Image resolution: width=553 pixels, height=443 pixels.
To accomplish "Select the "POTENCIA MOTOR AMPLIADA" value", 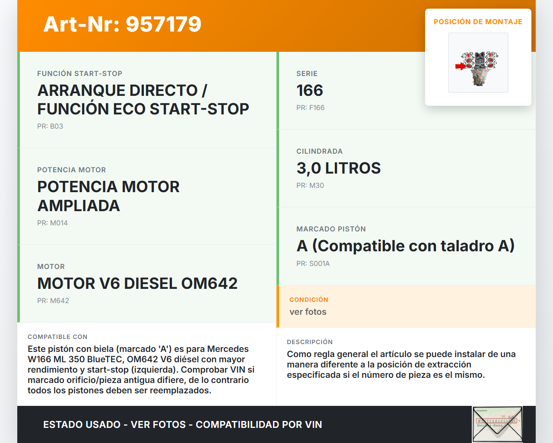I will [x=108, y=196].
